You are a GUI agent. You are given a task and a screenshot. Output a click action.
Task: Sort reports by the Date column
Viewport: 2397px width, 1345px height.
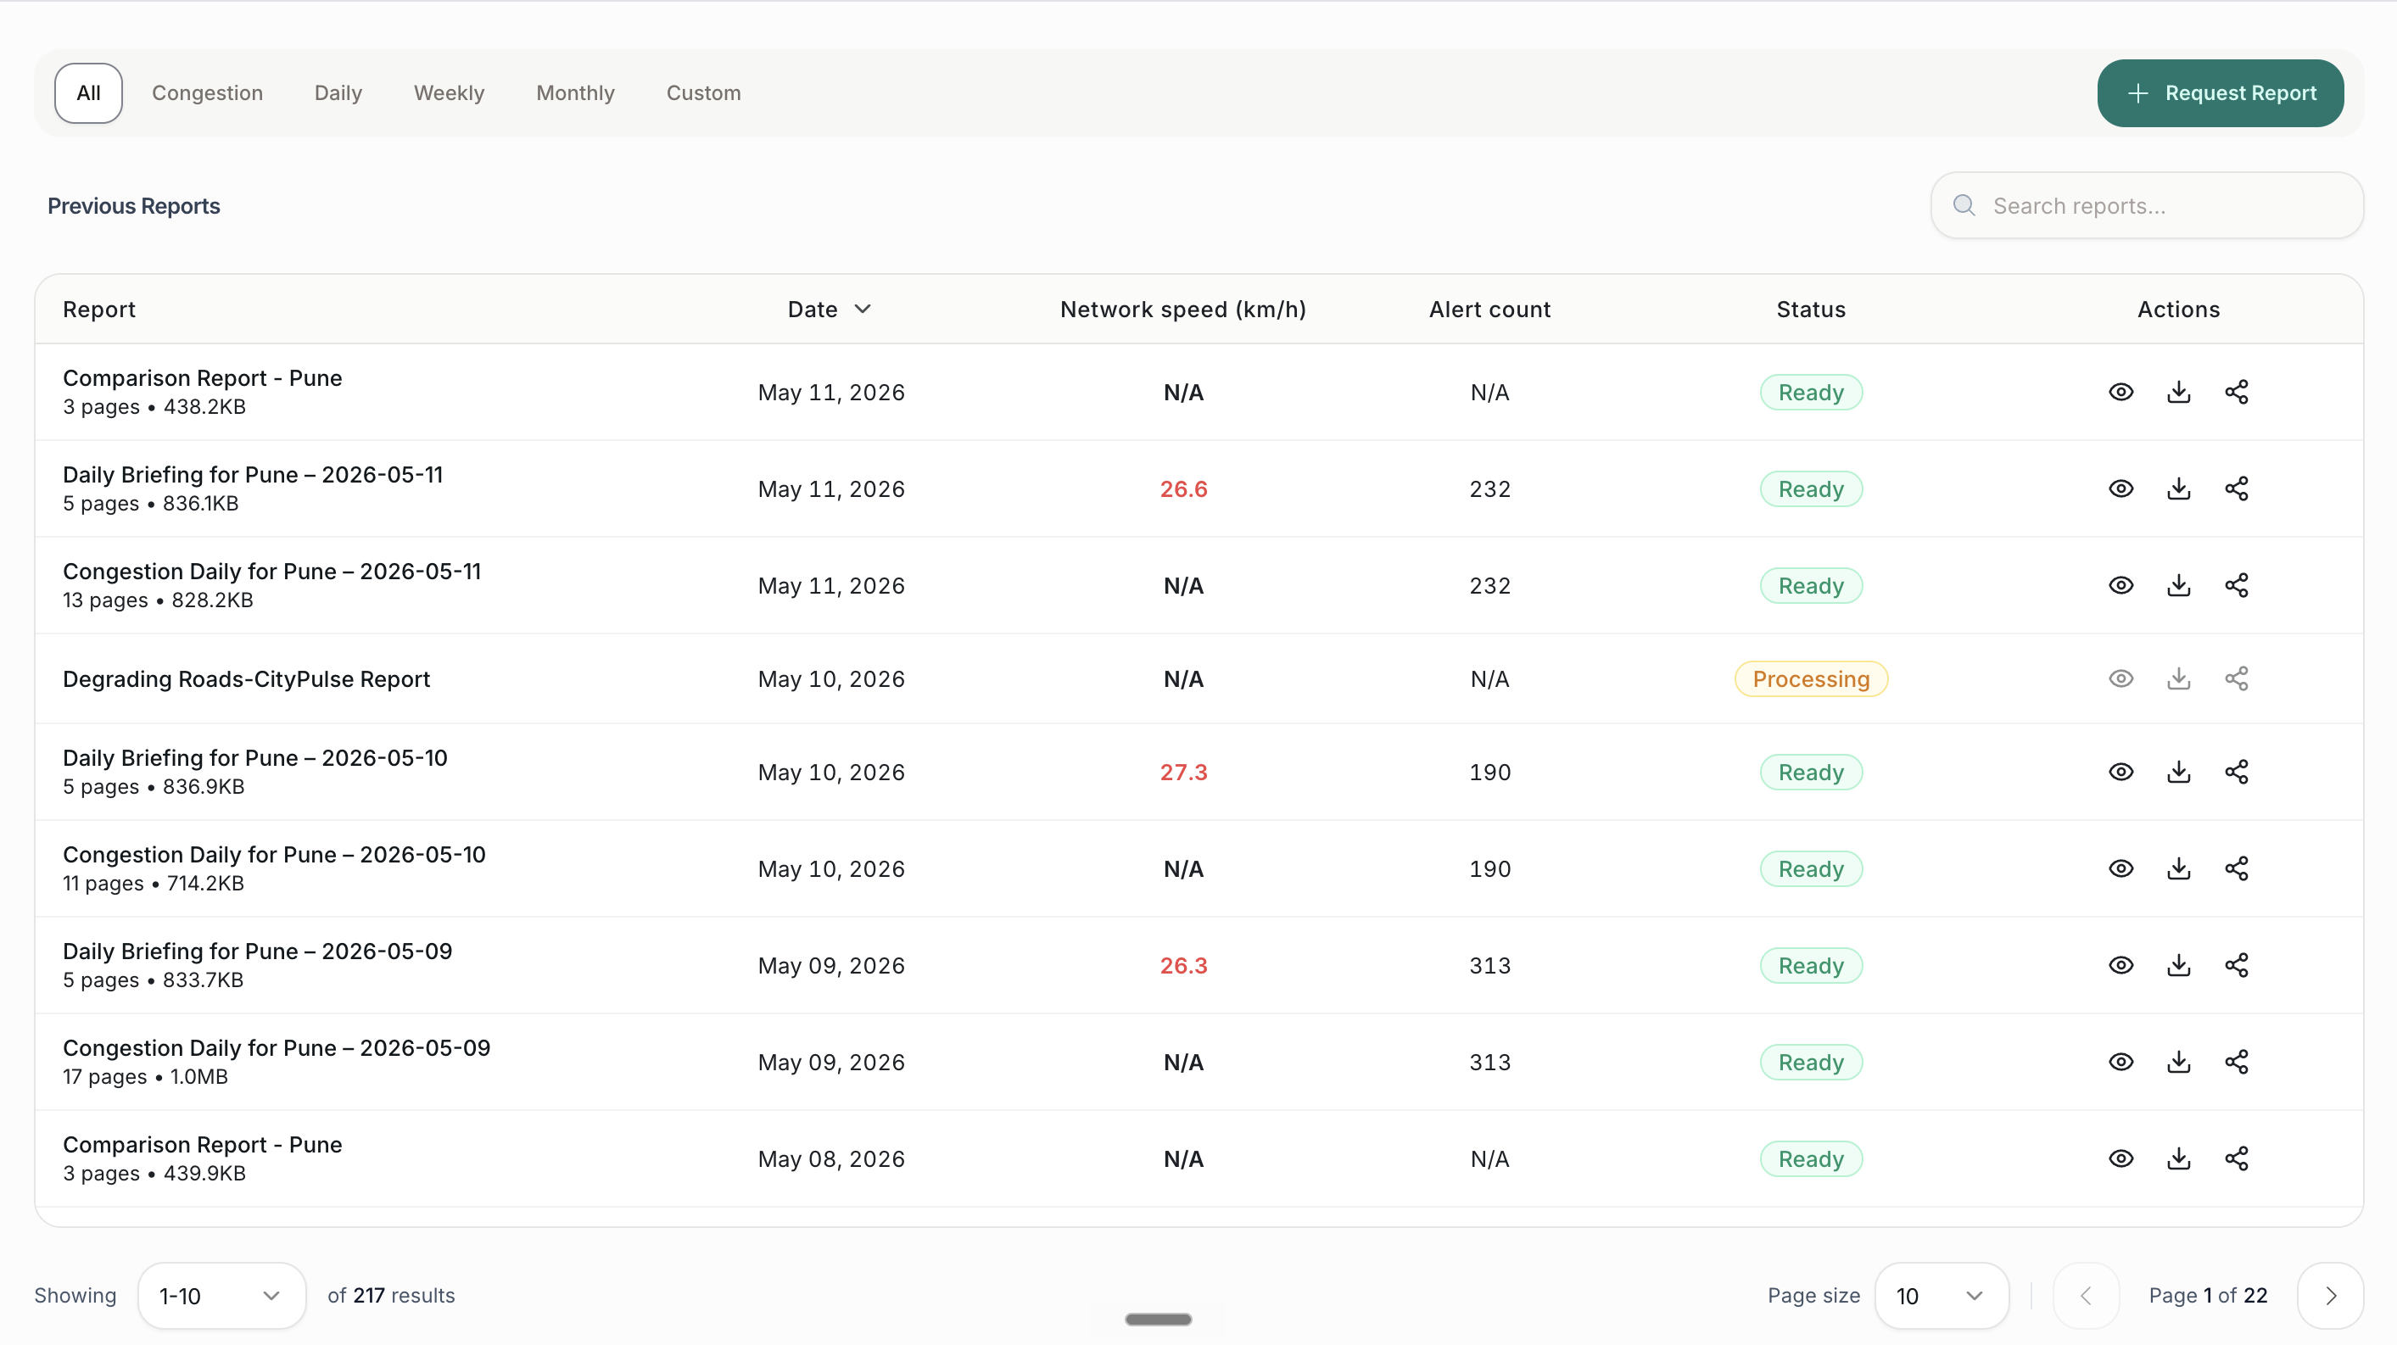click(x=829, y=309)
